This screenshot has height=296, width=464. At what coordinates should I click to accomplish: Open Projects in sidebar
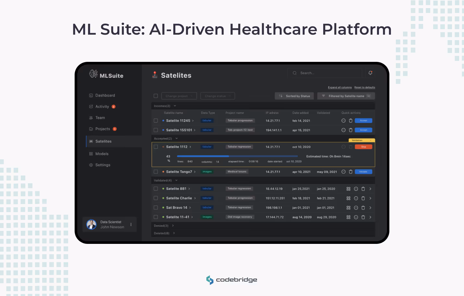[103, 129]
